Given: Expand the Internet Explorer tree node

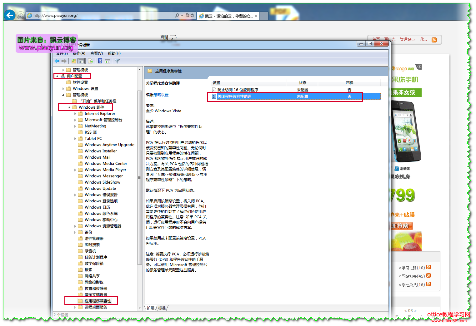Looking at the screenshot, I should click(x=75, y=114).
